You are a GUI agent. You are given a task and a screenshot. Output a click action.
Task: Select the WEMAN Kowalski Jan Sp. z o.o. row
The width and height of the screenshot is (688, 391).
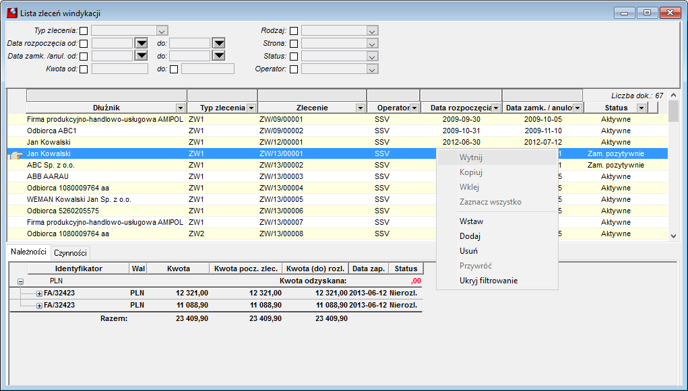(x=338, y=199)
